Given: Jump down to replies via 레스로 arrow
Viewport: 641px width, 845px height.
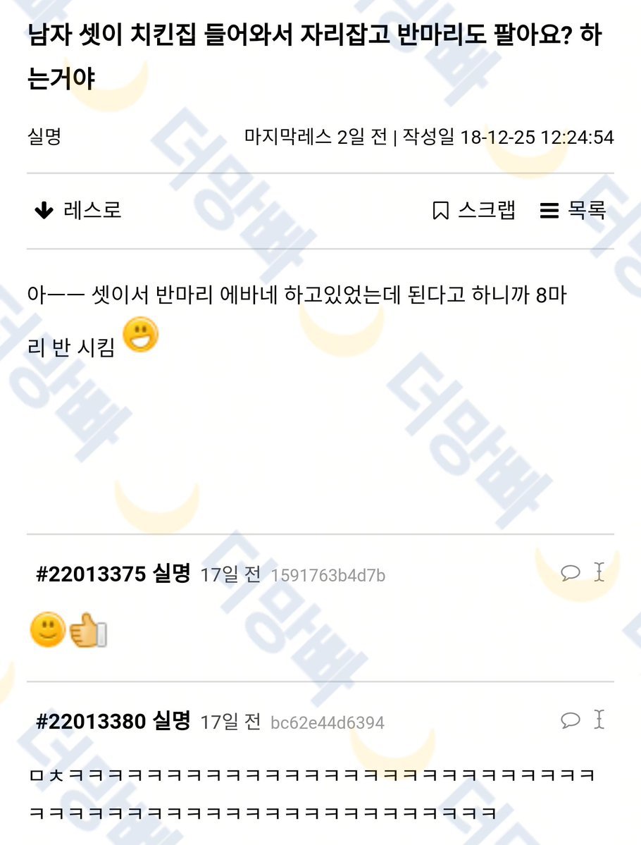Looking at the screenshot, I should point(44,210).
